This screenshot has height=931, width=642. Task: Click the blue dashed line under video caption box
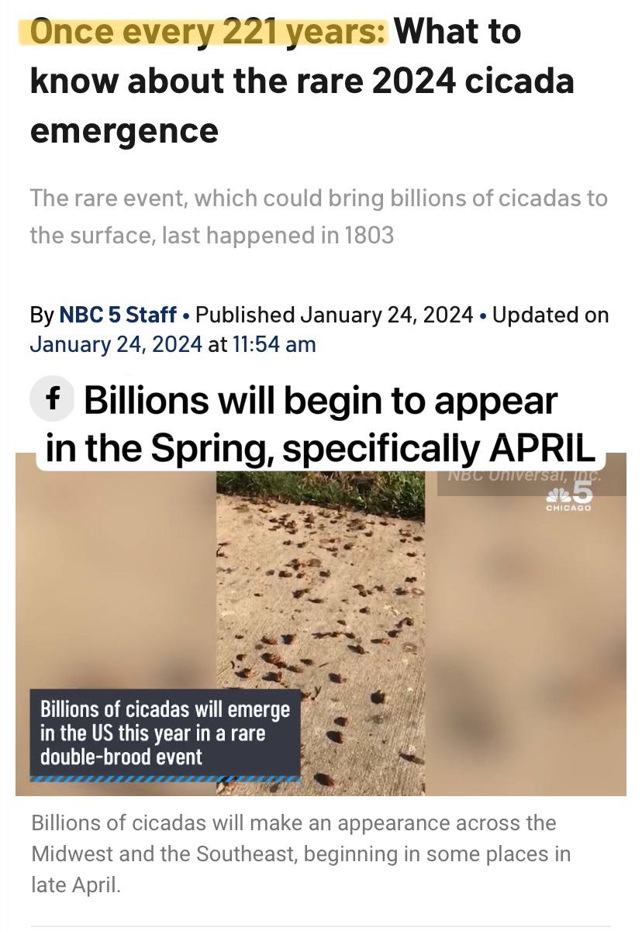pyautogui.click(x=165, y=778)
